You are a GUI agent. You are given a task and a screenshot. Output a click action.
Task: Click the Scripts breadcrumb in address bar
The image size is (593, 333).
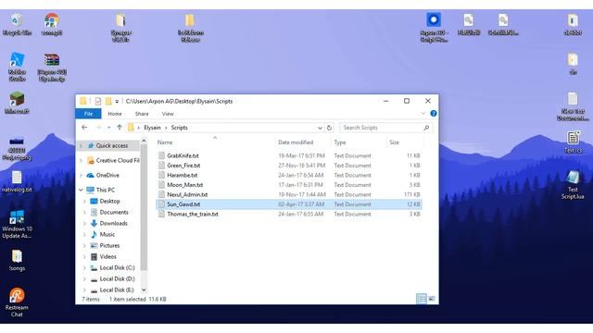click(179, 128)
